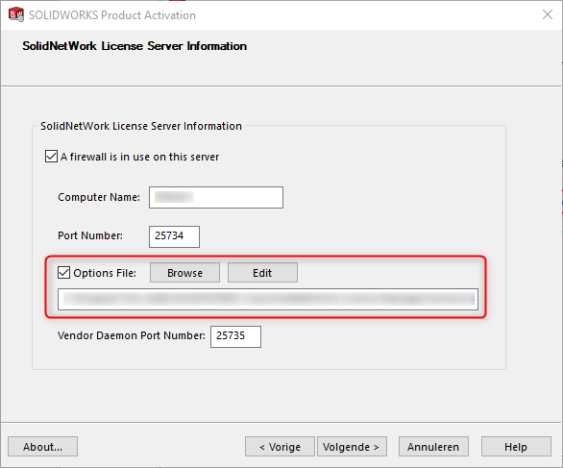Click the SOLIDWORKS icon in title bar

click(16, 14)
